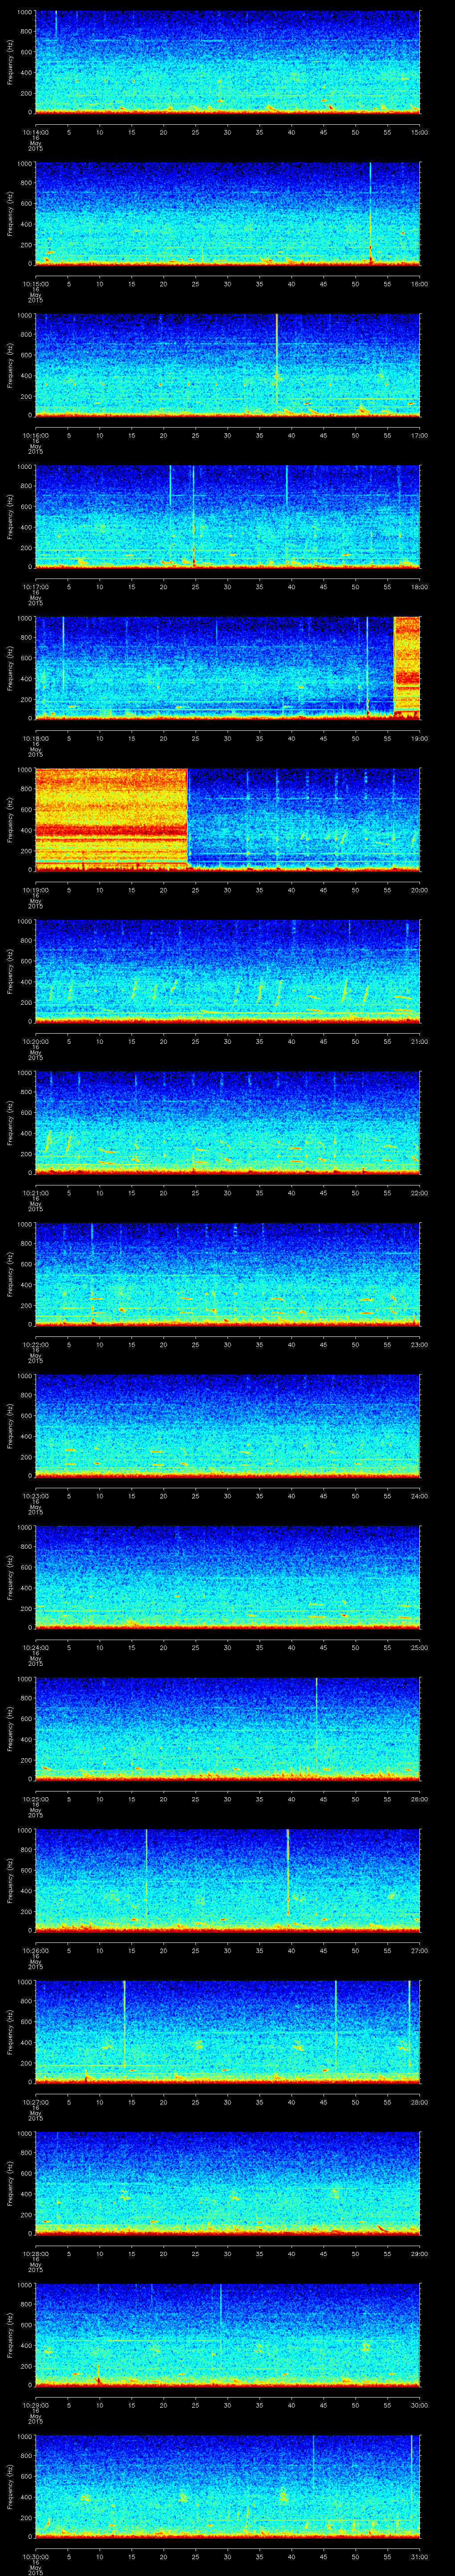Click the 20:00 end time label
The height and width of the screenshot is (2576, 455).
pos(419,890)
